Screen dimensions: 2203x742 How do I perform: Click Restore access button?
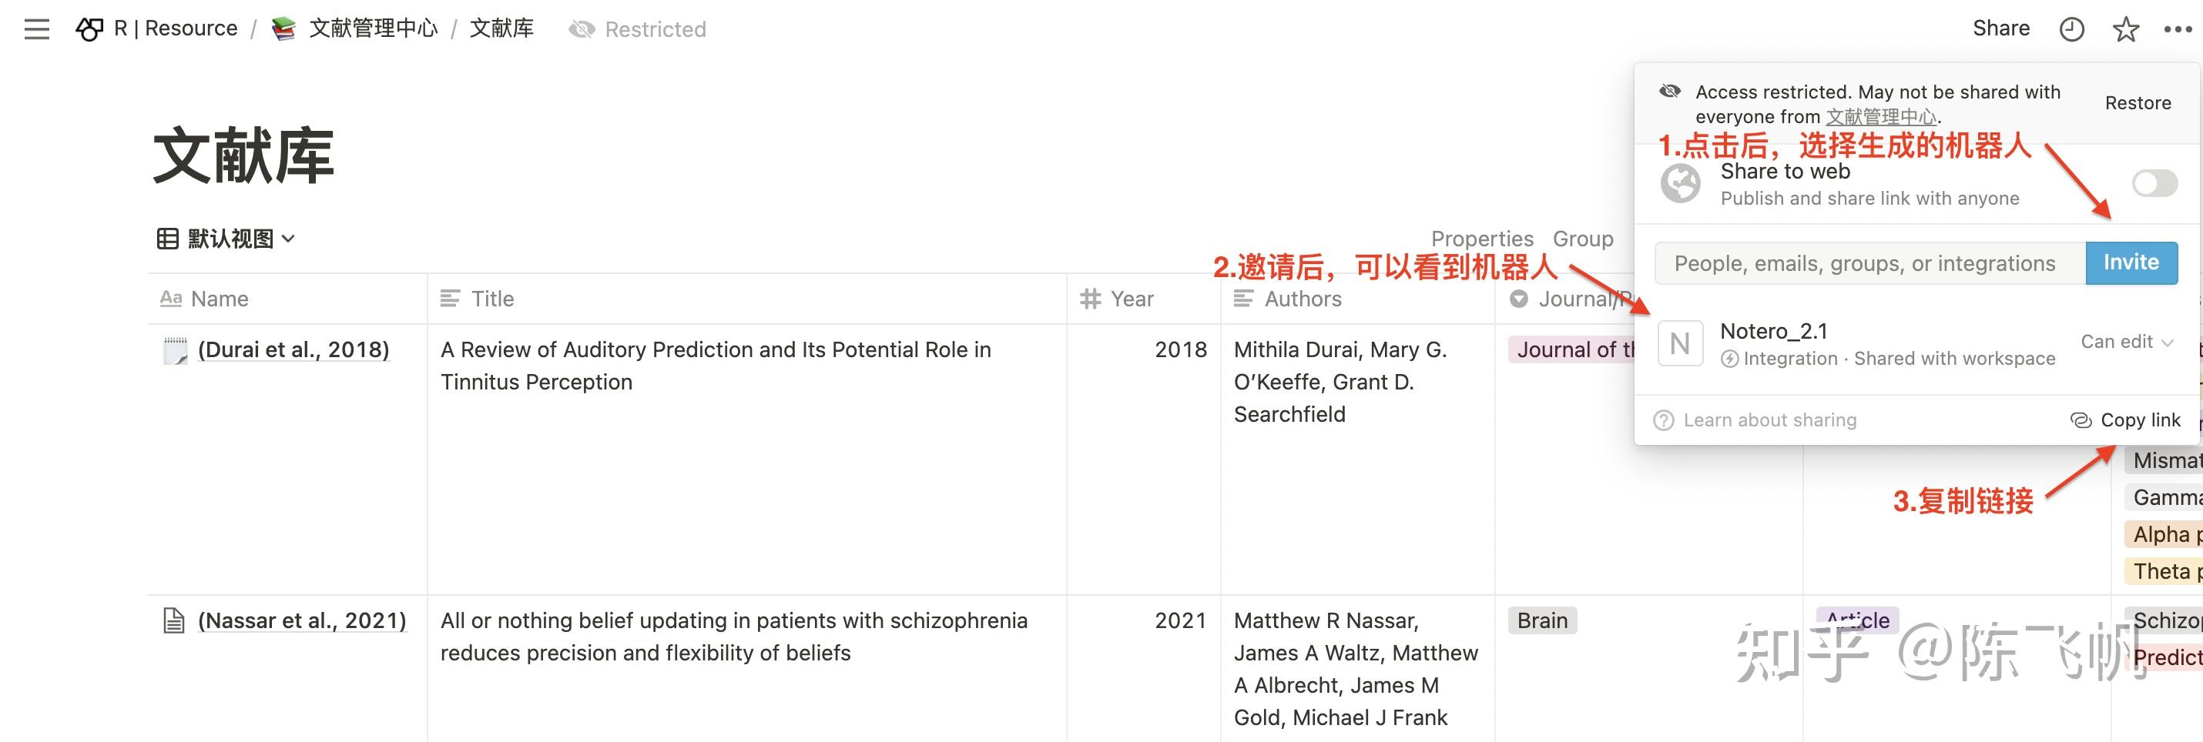[x=2138, y=103]
